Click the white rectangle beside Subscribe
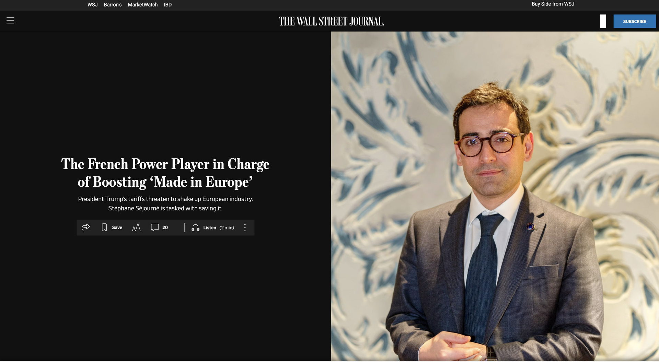659x362 pixels. click(603, 21)
